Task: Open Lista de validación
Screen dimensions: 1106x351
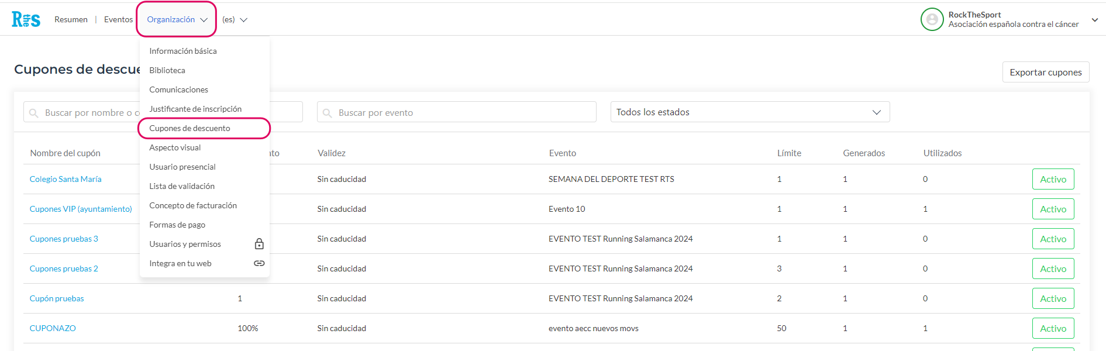Action: [182, 186]
